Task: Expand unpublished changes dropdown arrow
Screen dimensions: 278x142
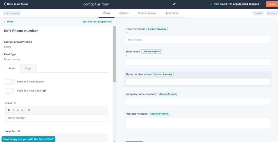Action: [x=261, y=4]
